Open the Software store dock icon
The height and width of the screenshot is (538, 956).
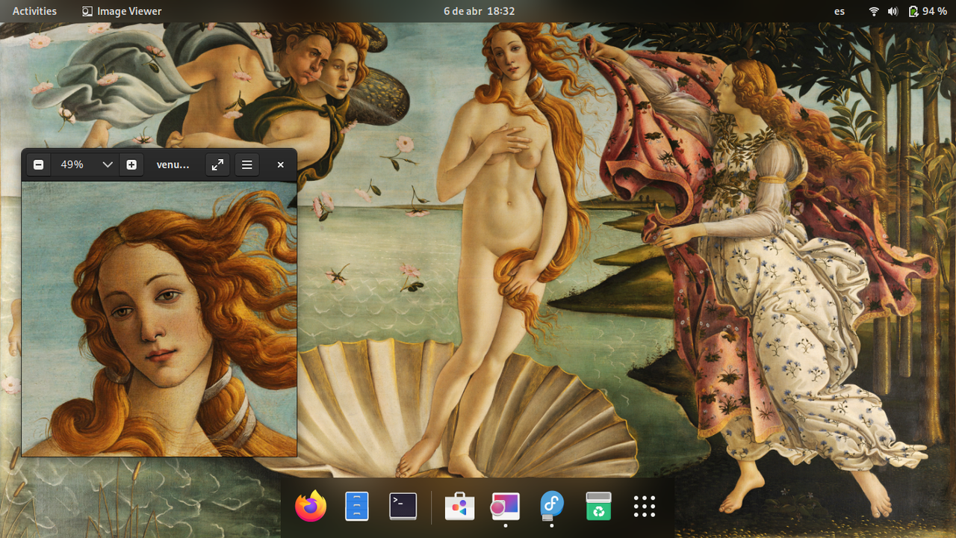pyautogui.click(x=459, y=507)
